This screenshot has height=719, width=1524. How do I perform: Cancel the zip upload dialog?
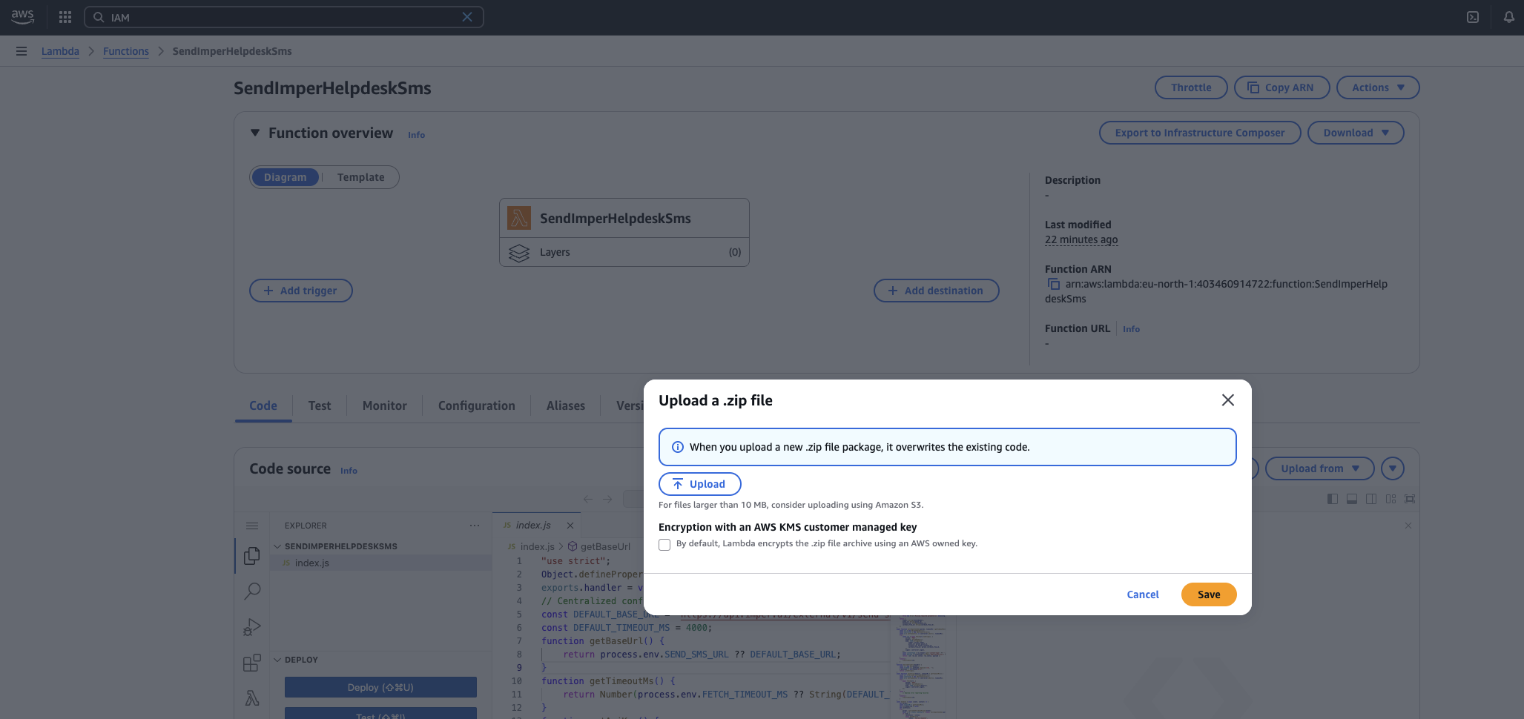coord(1143,594)
